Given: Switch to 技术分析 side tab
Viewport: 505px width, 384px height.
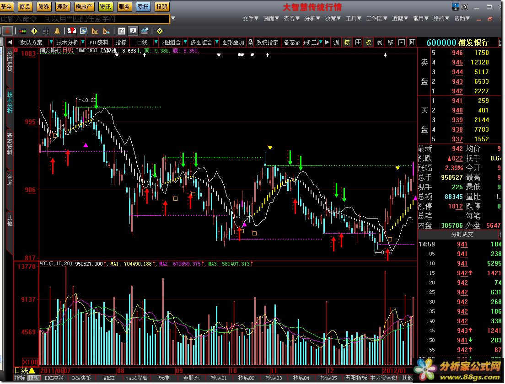Looking at the screenshot, I should [10, 103].
